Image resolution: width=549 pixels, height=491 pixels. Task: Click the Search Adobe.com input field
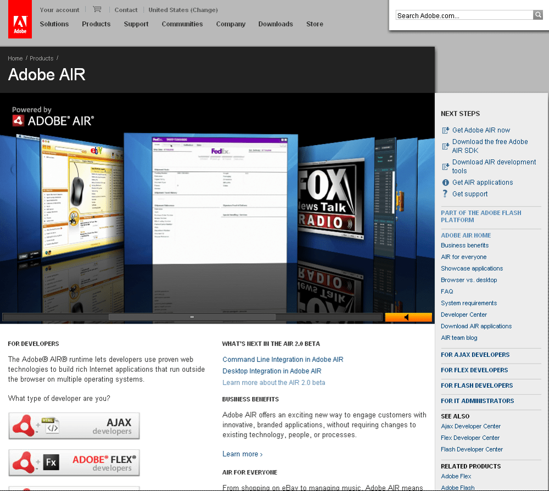464,15
